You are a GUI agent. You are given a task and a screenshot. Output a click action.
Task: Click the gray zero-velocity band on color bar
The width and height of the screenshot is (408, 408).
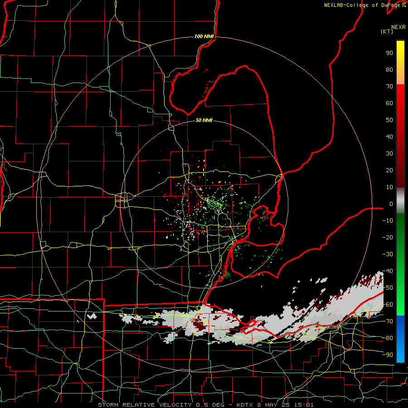coord(400,201)
